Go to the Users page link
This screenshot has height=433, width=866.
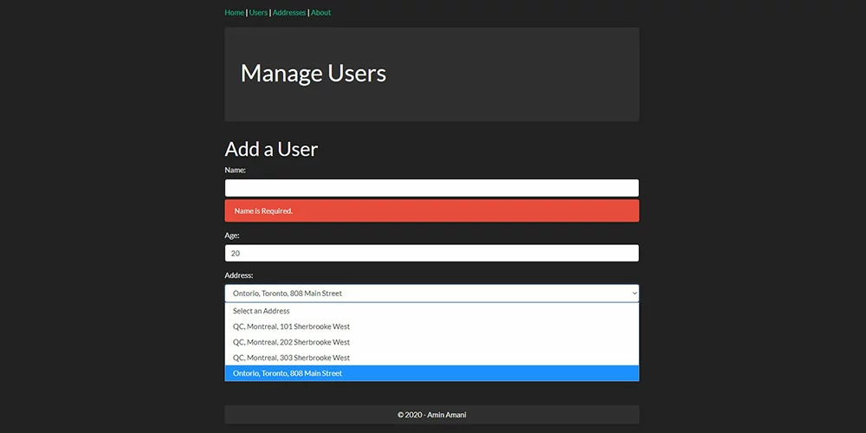pyautogui.click(x=258, y=13)
